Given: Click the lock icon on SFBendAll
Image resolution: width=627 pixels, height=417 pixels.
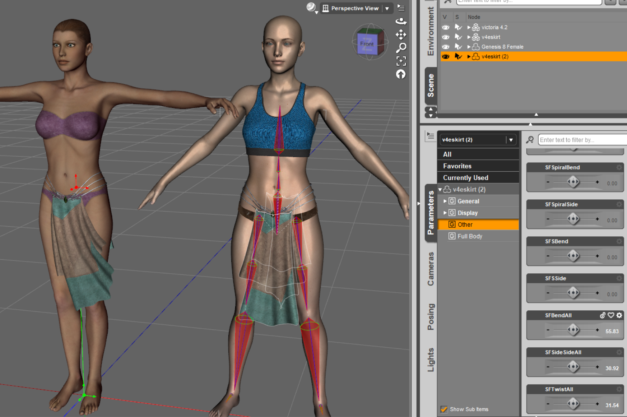Looking at the screenshot, I should (x=602, y=315).
